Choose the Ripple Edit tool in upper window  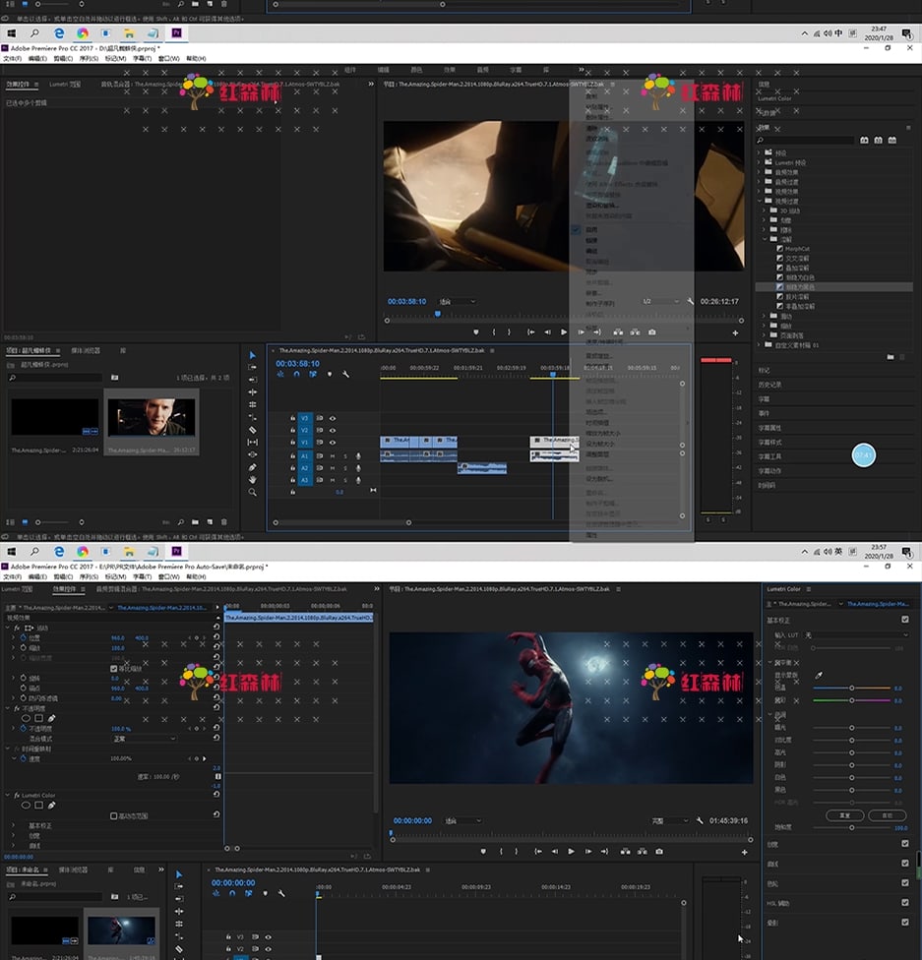(x=253, y=391)
